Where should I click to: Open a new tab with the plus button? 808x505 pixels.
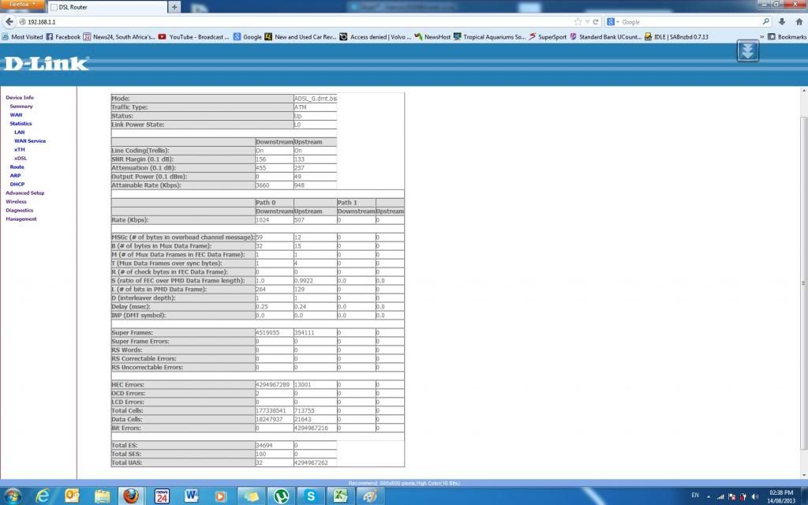(x=174, y=7)
